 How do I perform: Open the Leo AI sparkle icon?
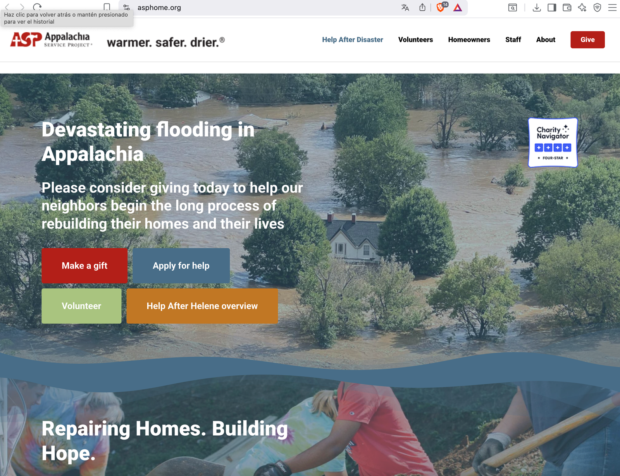point(582,7)
